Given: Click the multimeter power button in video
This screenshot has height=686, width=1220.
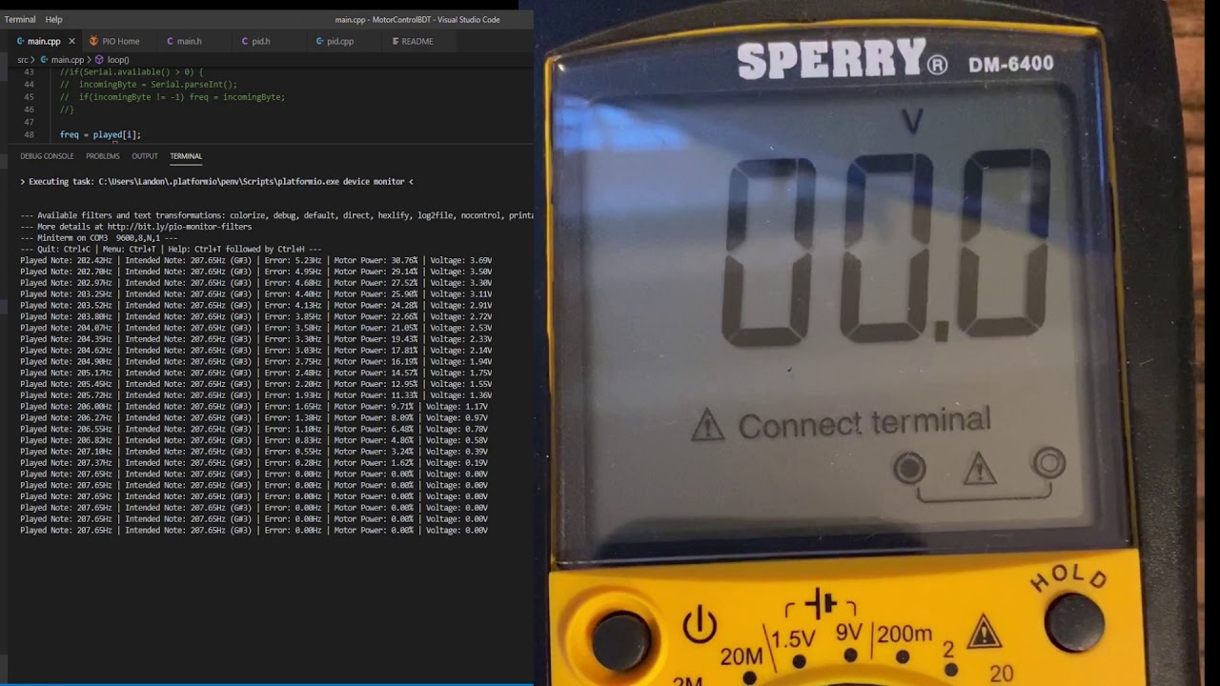Looking at the screenshot, I should pos(621,639).
